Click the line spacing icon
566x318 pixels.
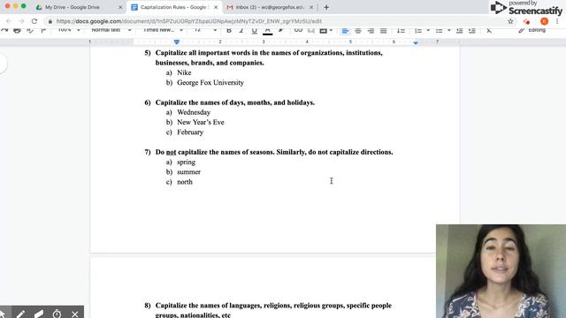pyautogui.click(x=401, y=31)
